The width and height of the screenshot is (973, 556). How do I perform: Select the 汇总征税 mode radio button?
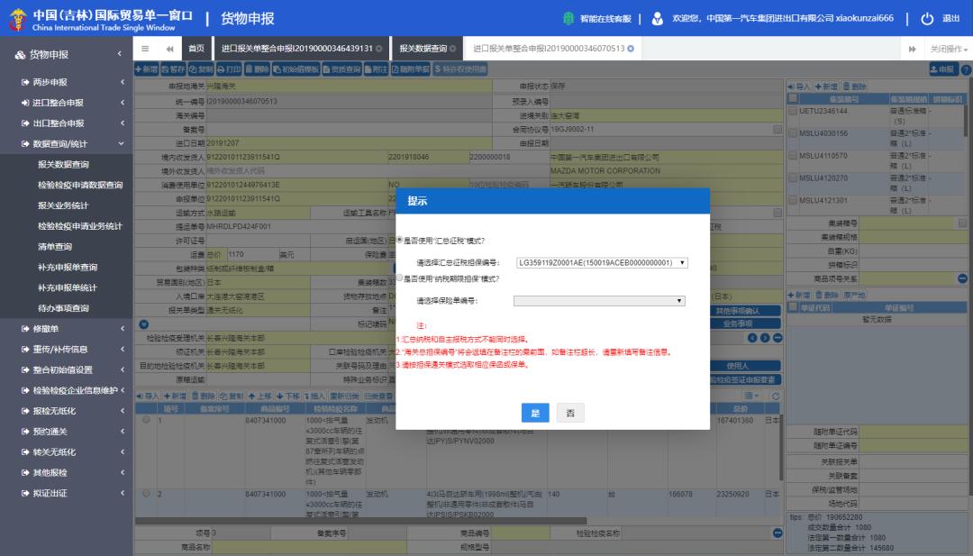pos(398,242)
